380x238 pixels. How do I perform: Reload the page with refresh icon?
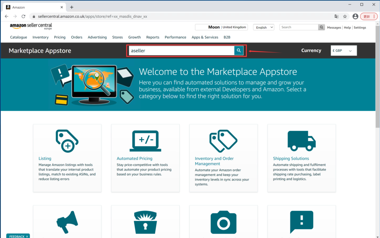click(x=23, y=16)
